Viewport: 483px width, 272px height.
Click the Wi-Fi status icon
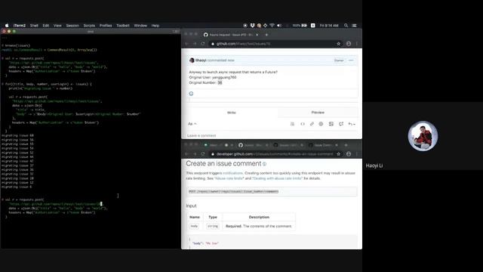[x=272, y=26]
